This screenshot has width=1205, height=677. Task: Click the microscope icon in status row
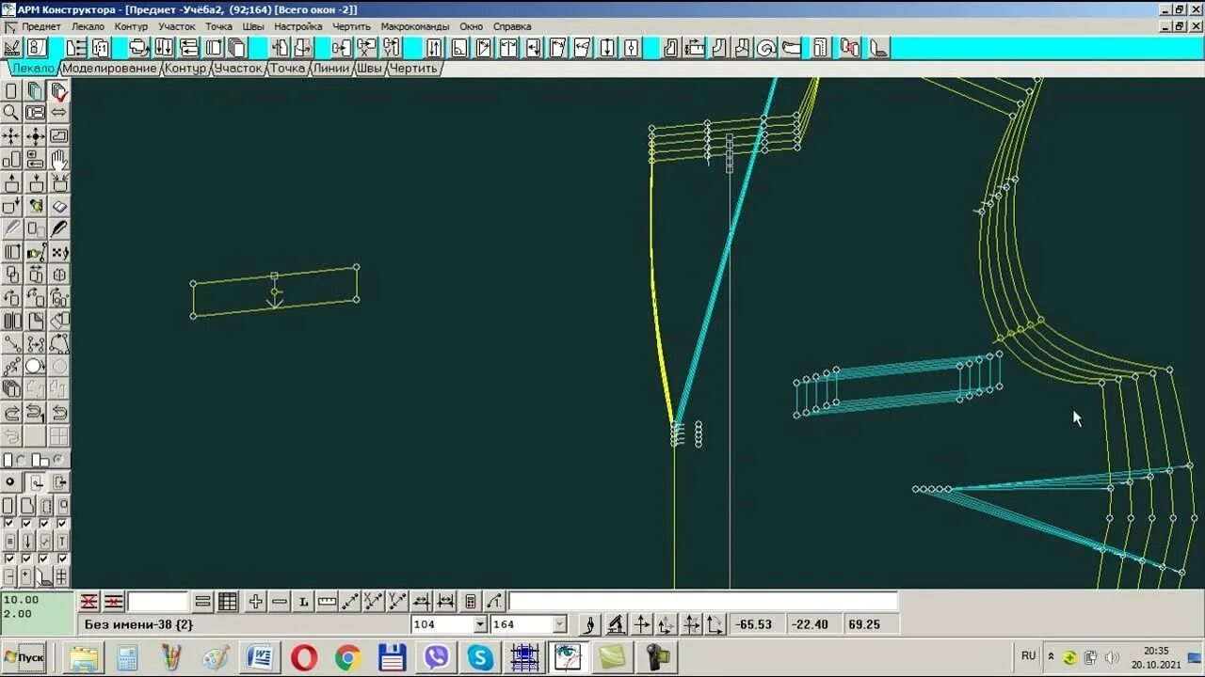616,623
